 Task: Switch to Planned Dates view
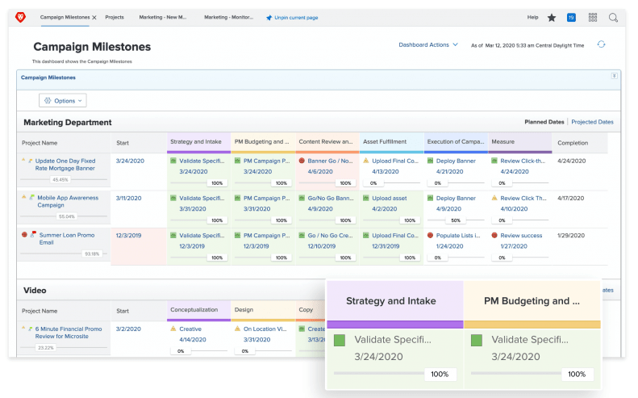[x=544, y=122]
